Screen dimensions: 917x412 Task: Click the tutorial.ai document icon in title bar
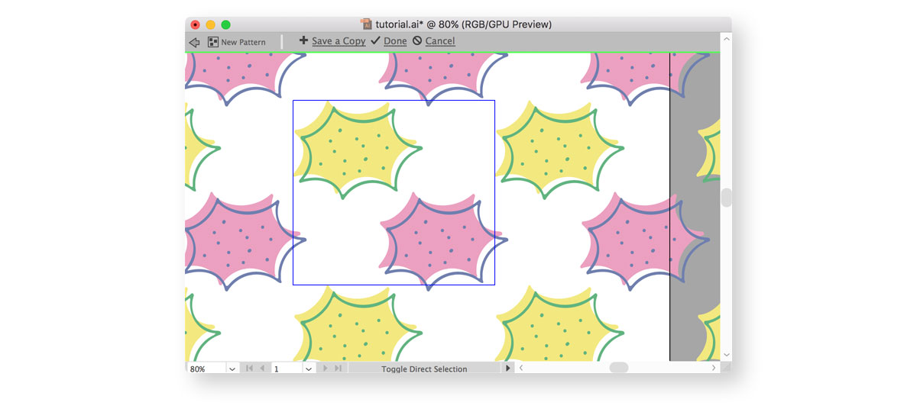pos(367,24)
